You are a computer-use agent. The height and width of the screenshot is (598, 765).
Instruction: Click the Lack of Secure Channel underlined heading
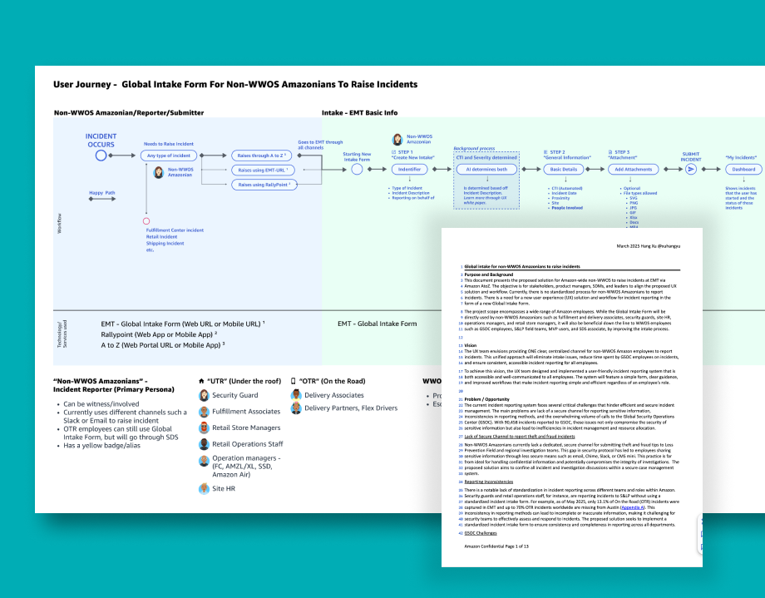pyautogui.click(x=520, y=437)
